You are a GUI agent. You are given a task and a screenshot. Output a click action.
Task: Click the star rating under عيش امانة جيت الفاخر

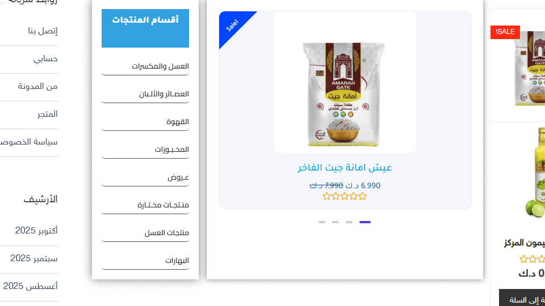pos(345,197)
